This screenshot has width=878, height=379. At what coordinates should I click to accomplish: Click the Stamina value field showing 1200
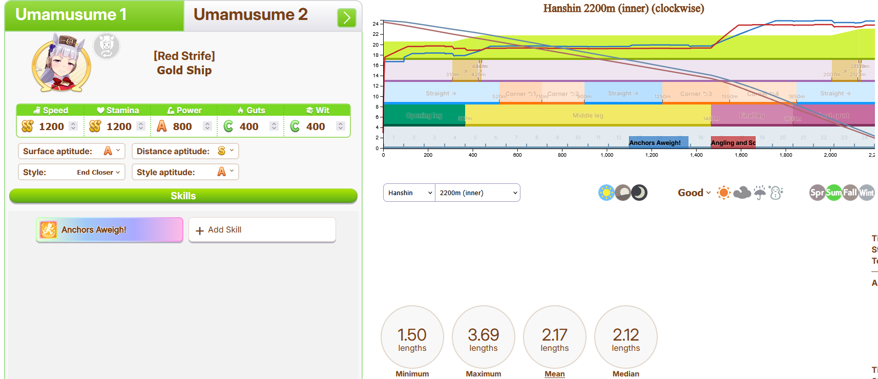pos(120,127)
